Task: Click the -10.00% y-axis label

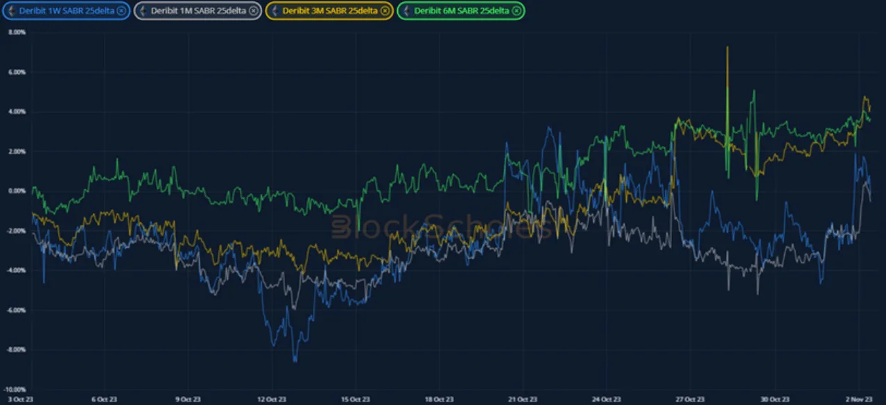Action: click(13, 390)
